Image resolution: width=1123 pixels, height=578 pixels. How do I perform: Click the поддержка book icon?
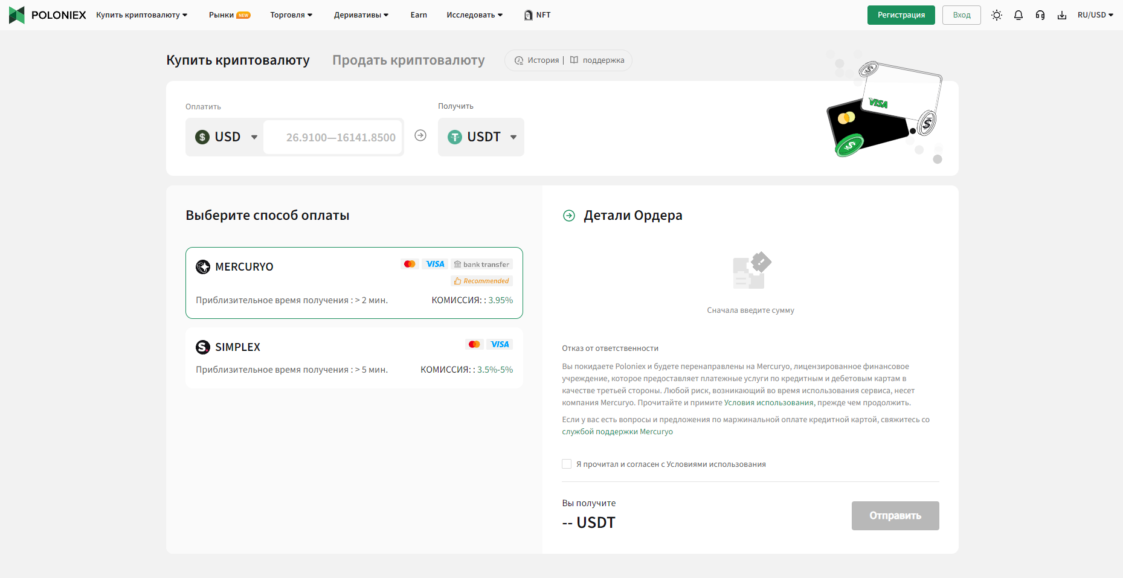[574, 60]
